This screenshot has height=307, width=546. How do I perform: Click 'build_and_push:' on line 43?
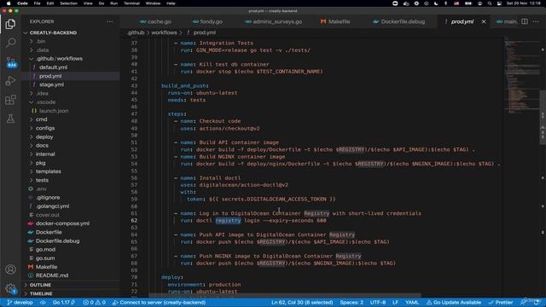click(185, 85)
